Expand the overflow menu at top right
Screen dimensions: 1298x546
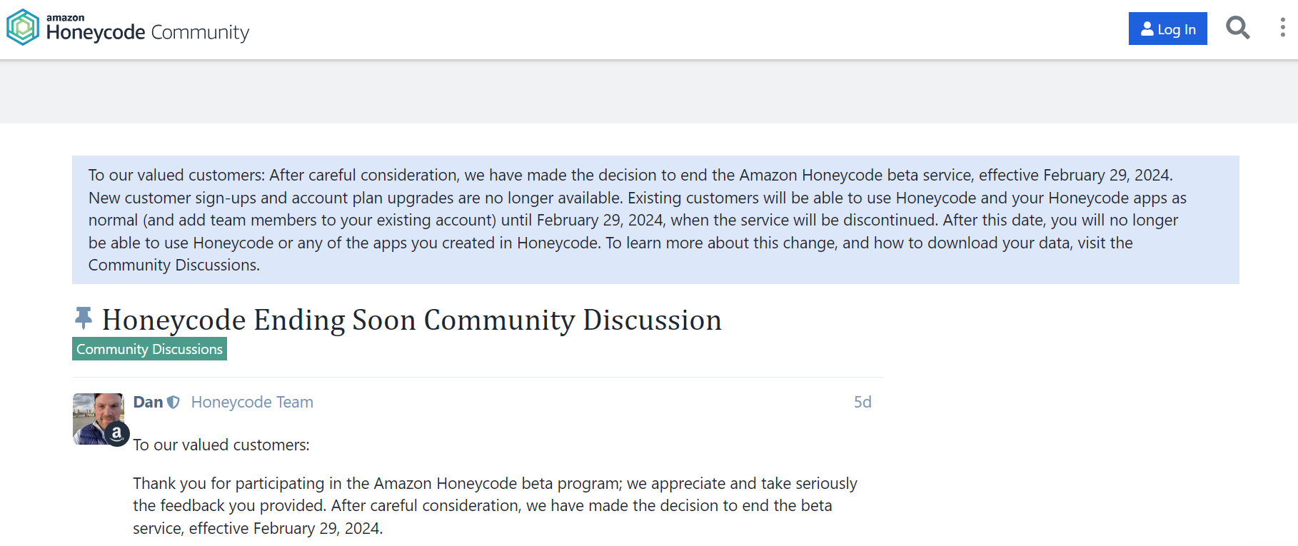pyautogui.click(x=1282, y=27)
